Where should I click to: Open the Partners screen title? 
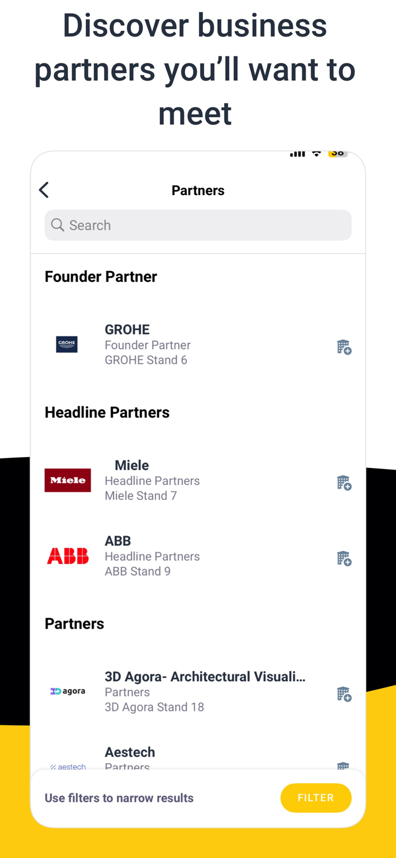coord(198,190)
